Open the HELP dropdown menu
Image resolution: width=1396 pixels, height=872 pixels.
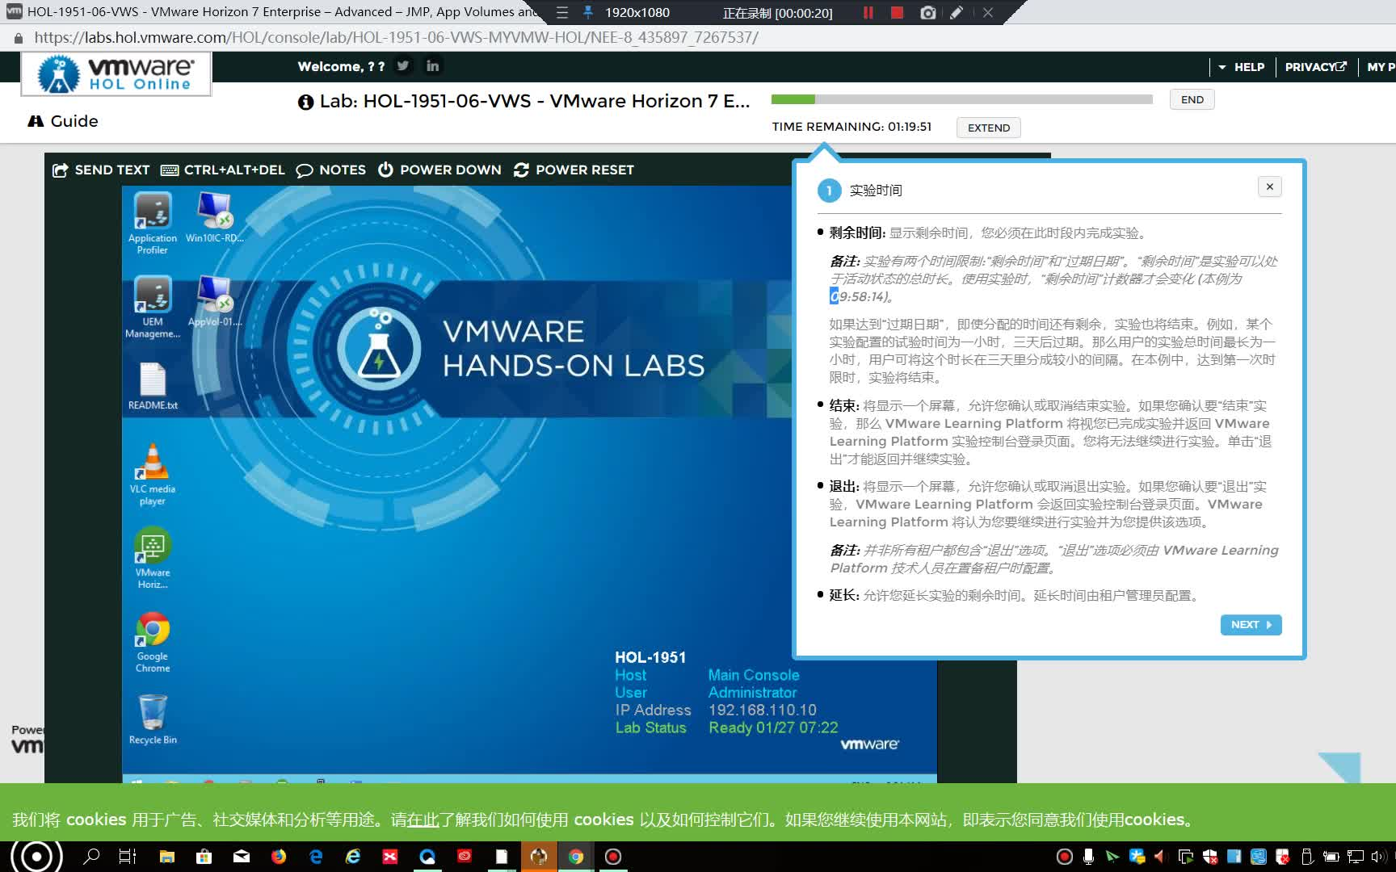1242,67
